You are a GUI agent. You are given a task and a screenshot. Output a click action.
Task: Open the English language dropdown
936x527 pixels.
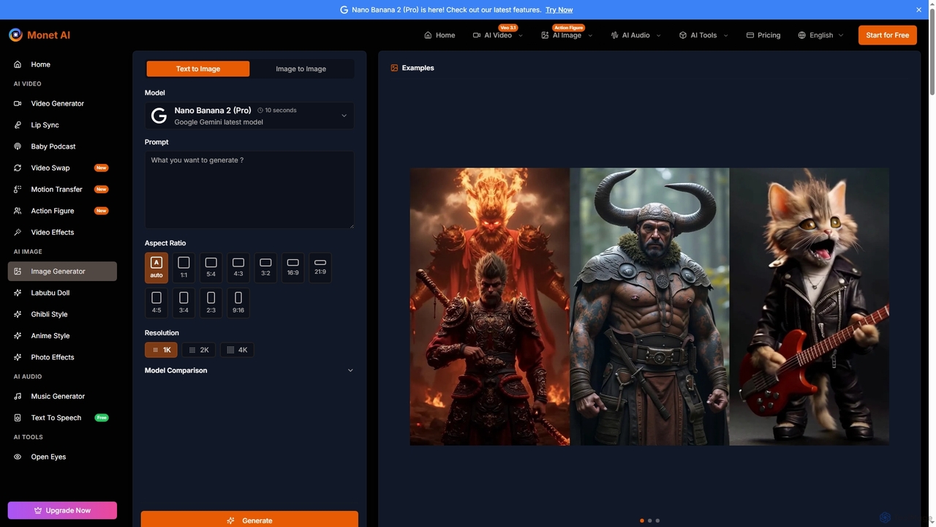(x=820, y=35)
